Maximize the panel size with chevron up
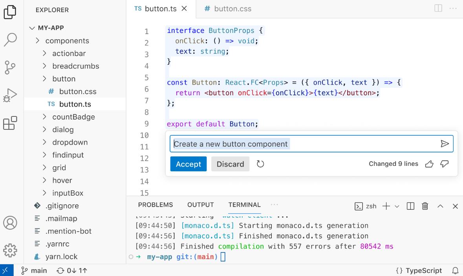Image resolution: width=463 pixels, height=276 pixels. point(440,206)
